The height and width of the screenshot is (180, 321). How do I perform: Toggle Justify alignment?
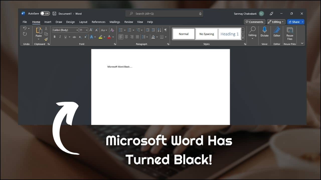pos(137,37)
